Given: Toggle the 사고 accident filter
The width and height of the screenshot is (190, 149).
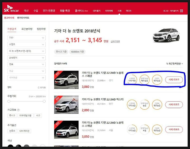Looking at the screenshot, I should point(38,115).
